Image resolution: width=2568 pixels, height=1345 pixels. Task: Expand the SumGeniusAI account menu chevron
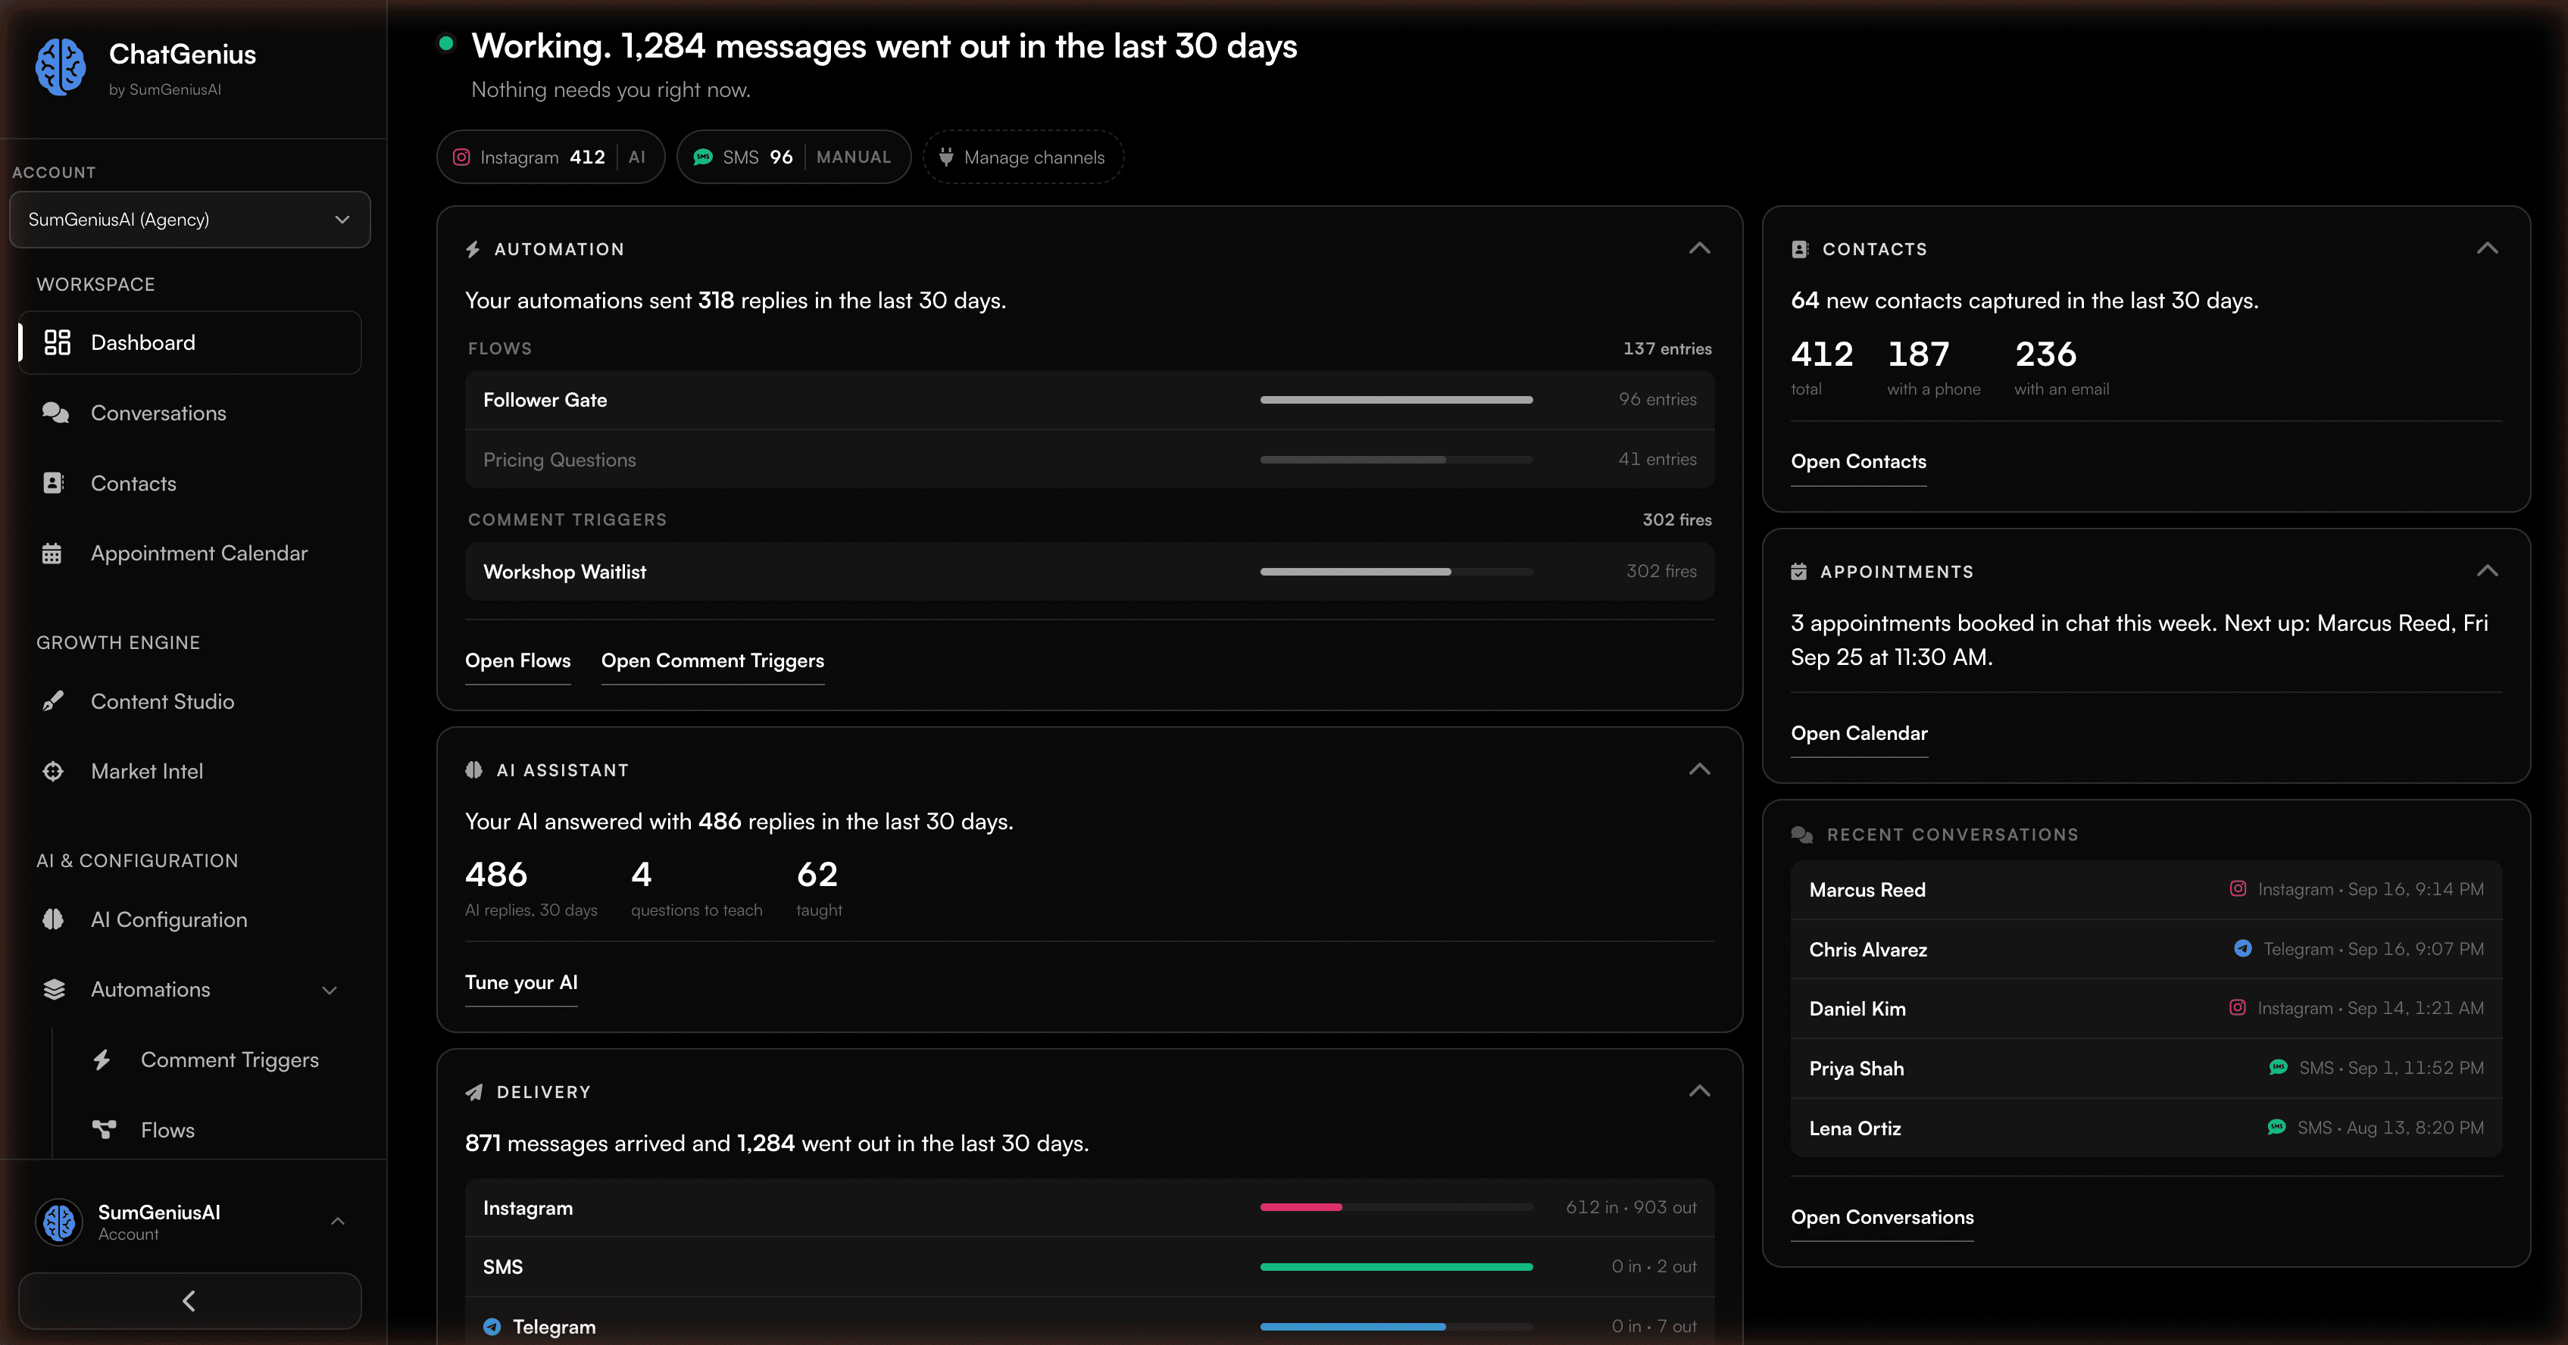pyautogui.click(x=338, y=1222)
